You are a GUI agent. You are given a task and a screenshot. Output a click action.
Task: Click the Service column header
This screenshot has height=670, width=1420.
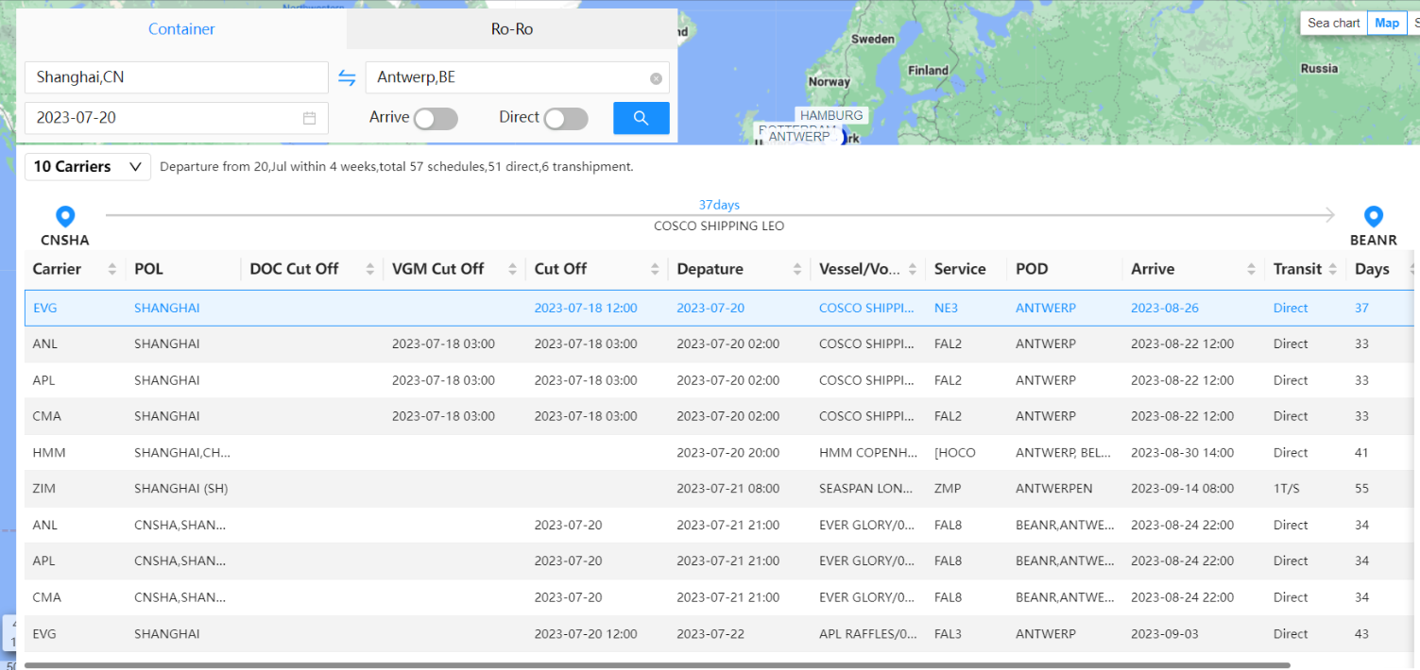coord(959,269)
